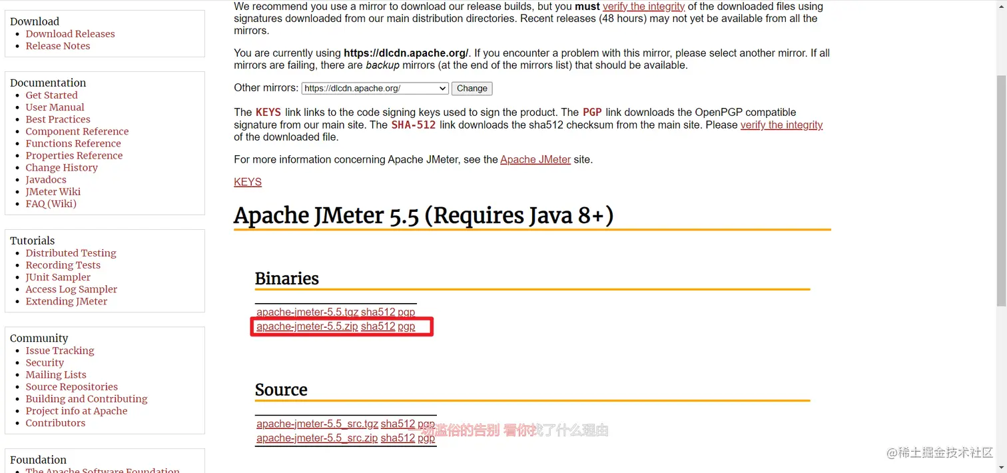
Task: Download apache-jmeter-5.5.zip binary
Action: click(307, 326)
